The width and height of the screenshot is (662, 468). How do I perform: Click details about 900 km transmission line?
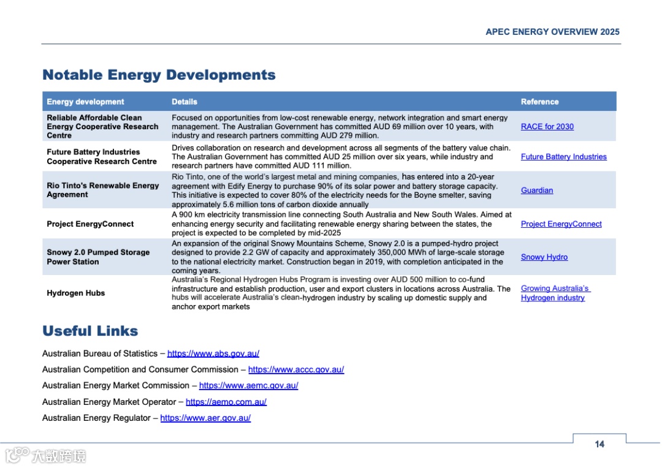point(341,224)
